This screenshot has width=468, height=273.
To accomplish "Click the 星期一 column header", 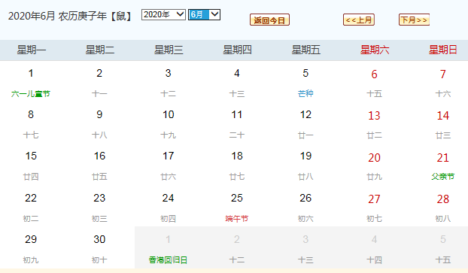I will pos(31,50).
